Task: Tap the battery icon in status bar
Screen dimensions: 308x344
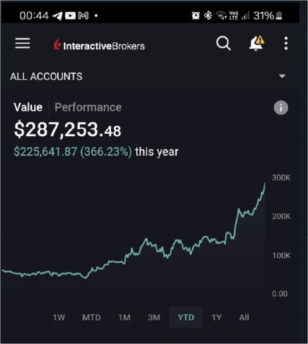Action: click(x=279, y=16)
